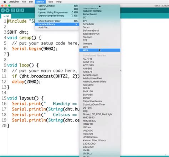
Task: Include the BMA150 library
Action: pos(100,91)
